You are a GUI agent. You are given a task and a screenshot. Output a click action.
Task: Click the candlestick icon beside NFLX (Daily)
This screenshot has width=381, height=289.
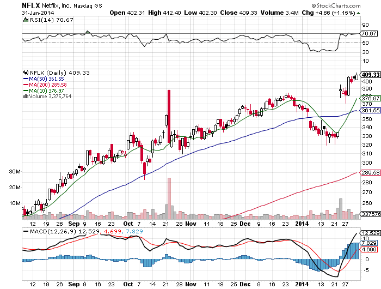(26, 73)
